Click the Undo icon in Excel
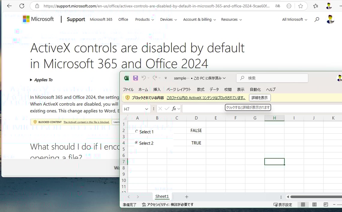The height and width of the screenshot is (212, 342). coord(144,78)
